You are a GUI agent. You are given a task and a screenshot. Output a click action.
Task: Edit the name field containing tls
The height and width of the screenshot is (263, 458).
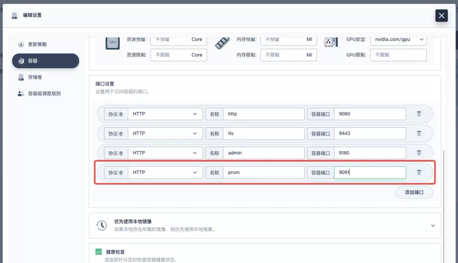tap(264, 134)
